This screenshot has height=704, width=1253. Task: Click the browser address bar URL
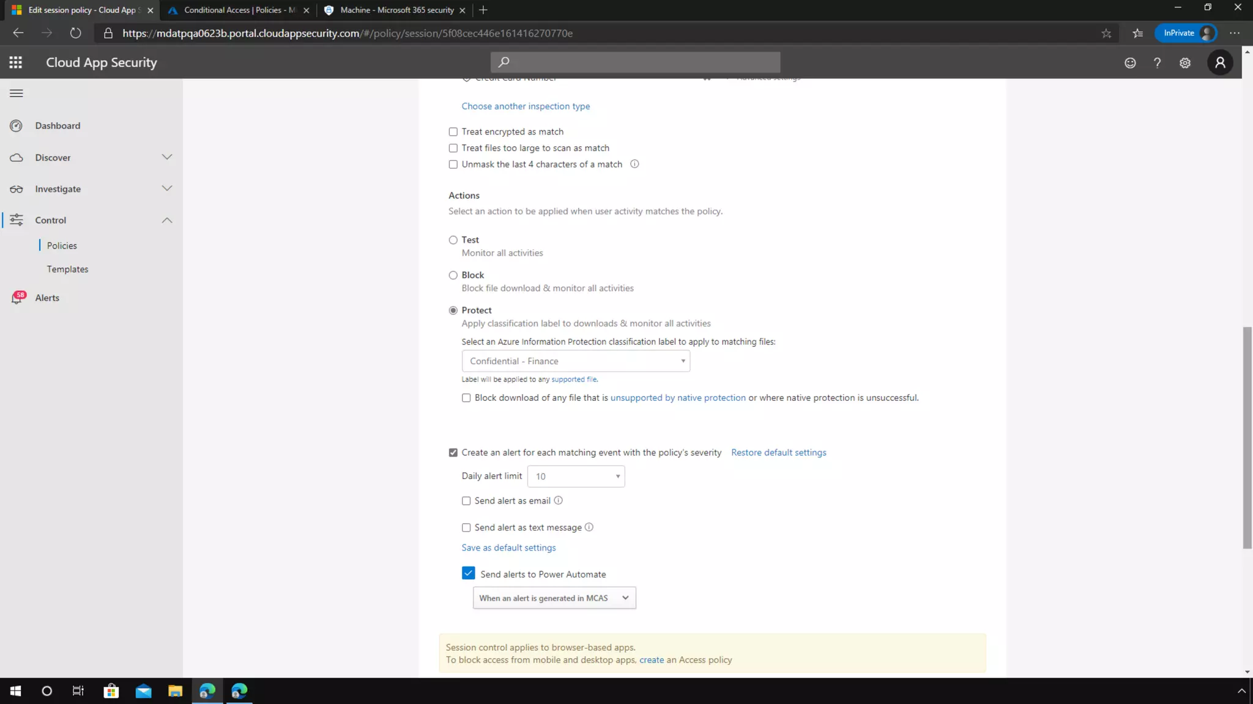[x=348, y=34]
